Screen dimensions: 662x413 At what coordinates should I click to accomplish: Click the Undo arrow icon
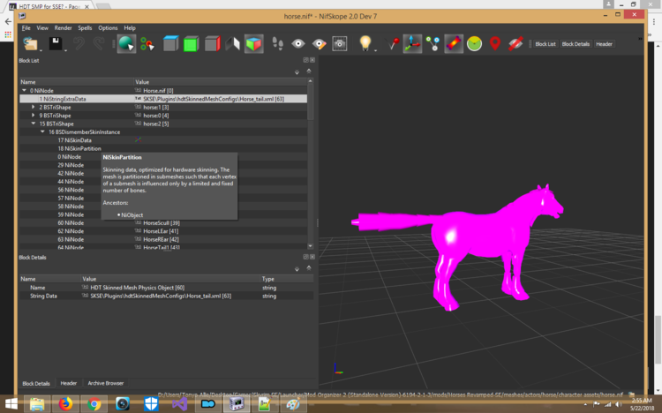79,43
